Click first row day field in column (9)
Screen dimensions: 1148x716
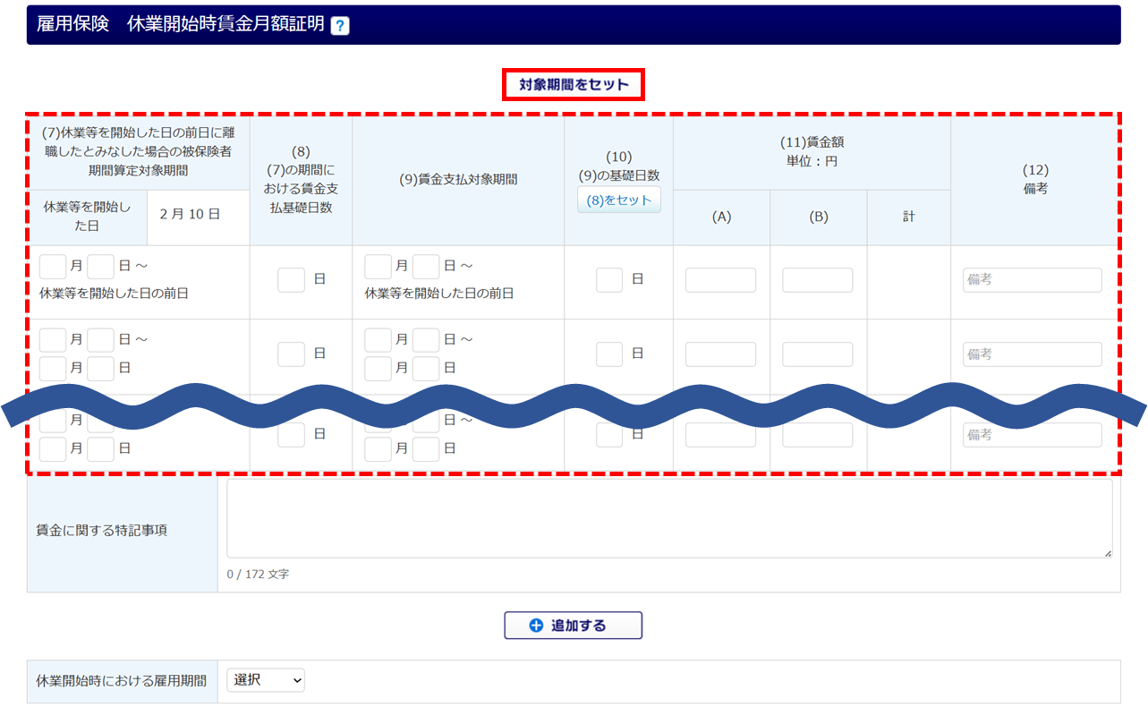(x=426, y=266)
